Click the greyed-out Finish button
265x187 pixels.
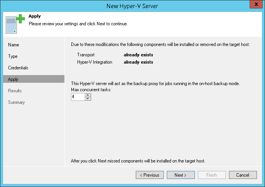pos(212,175)
